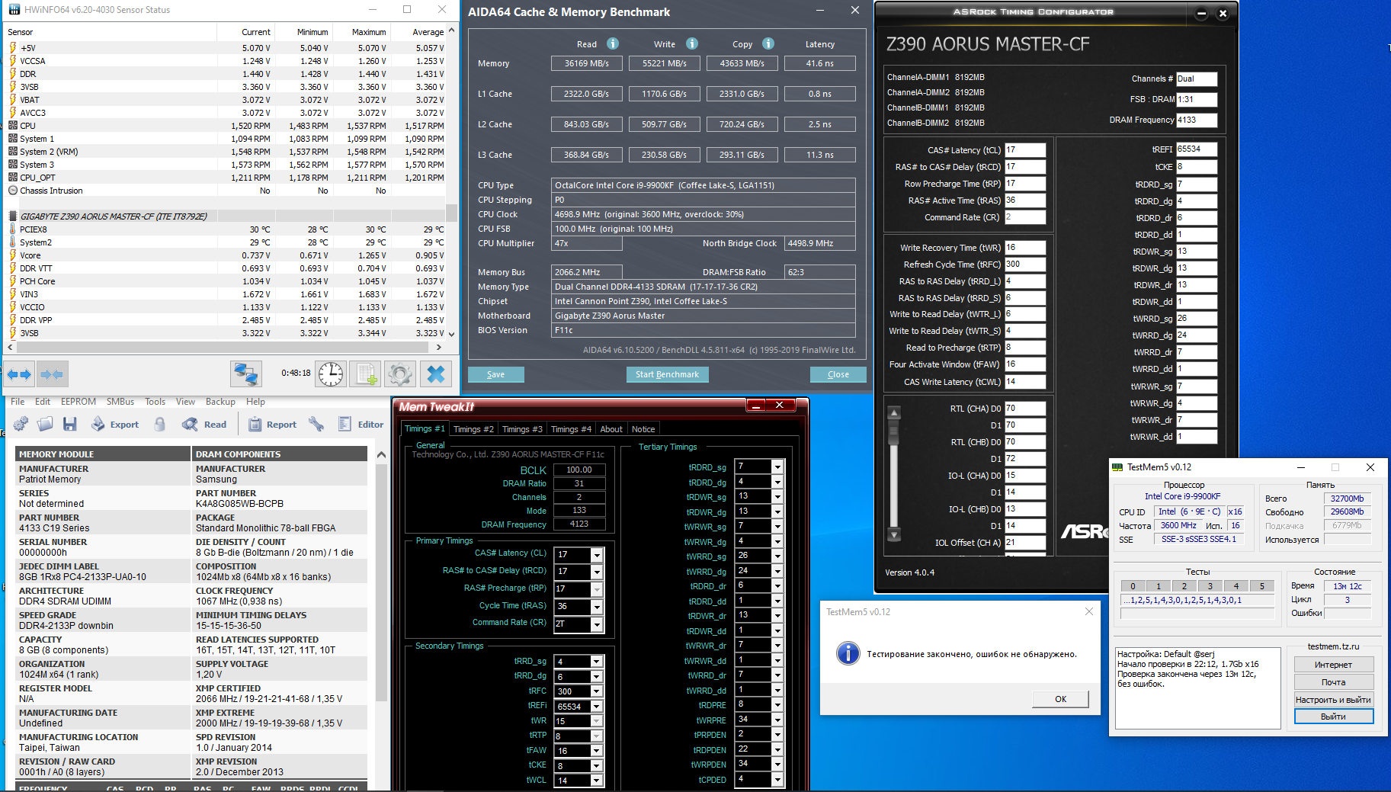The height and width of the screenshot is (792, 1391).
Task: Click Save in AIDA64 benchmark window
Action: tap(495, 374)
